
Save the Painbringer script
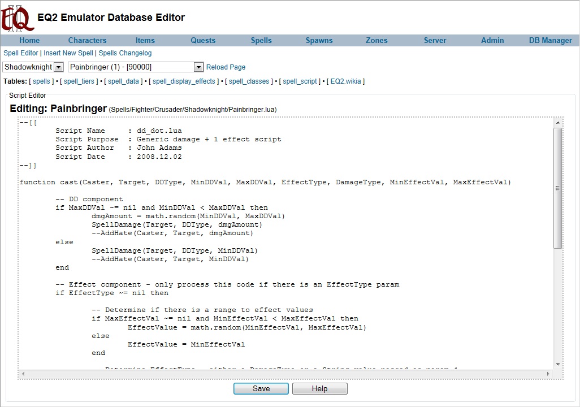261,389
